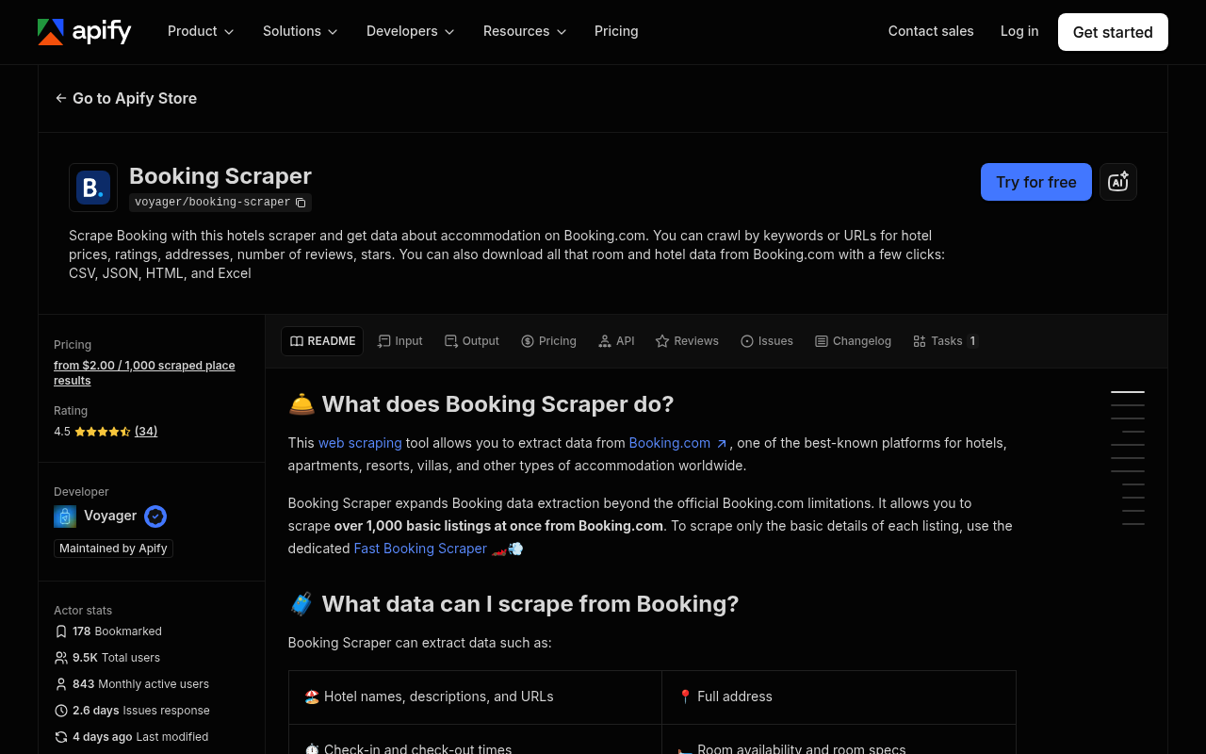Open the Developers dropdown
The width and height of the screenshot is (1206, 754).
click(x=411, y=31)
